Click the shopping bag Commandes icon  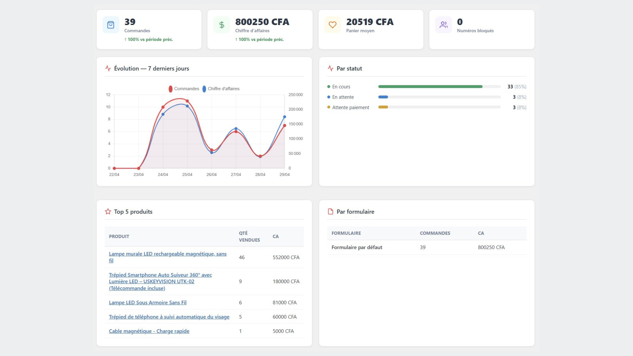[x=111, y=25]
